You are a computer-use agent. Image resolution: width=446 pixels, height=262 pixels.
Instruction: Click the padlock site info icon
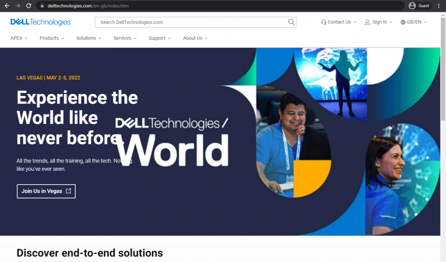(x=42, y=6)
